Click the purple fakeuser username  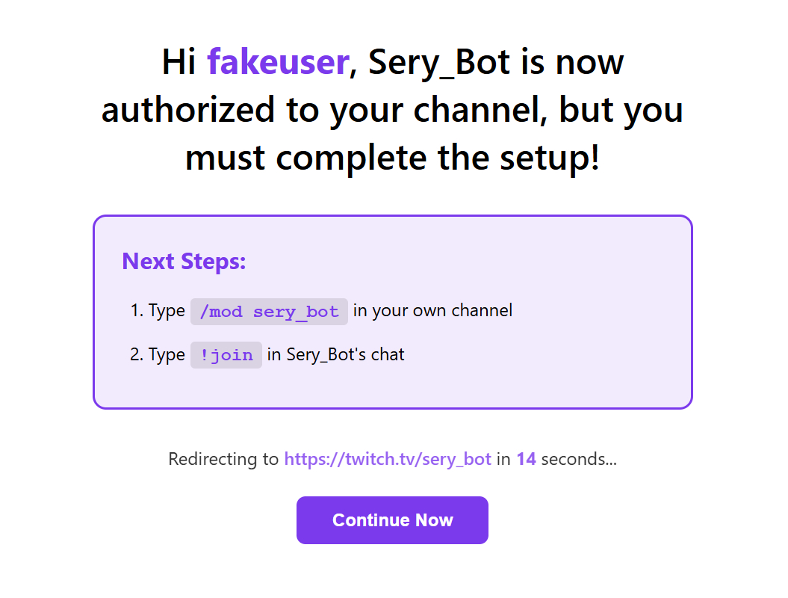click(277, 62)
